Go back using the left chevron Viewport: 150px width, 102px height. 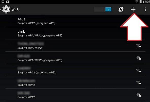click(1, 9)
